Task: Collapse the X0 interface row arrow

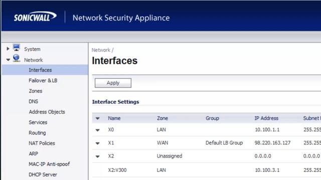Action: click(x=98, y=130)
